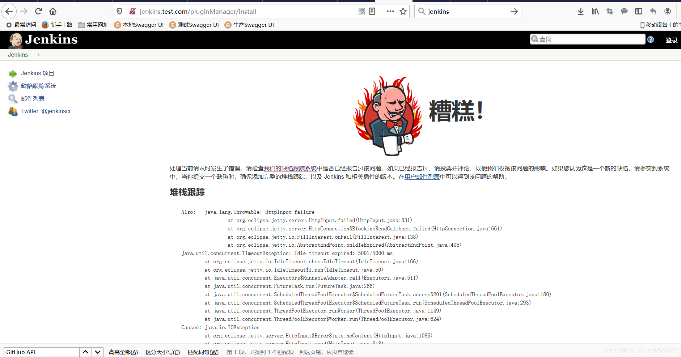Open the downloads toolbar icon
Image resolution: width=681 pixels, height=357 pixels.
[581, 12]
